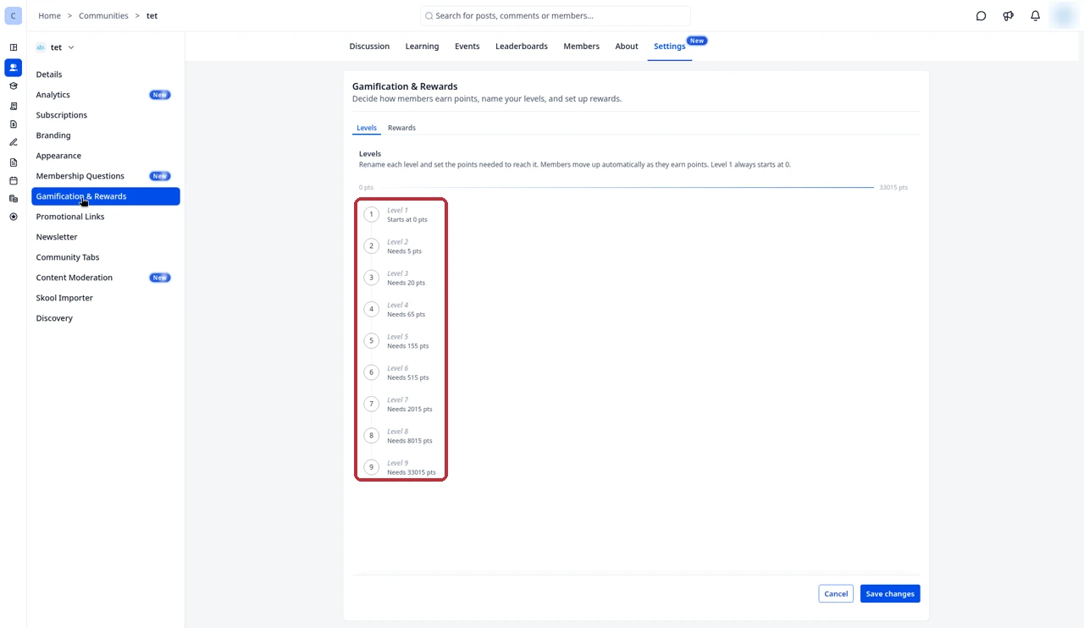This screenshot has height=628, width=1084.
Task: Click the C workspace logo
Action: coord(13,15)
